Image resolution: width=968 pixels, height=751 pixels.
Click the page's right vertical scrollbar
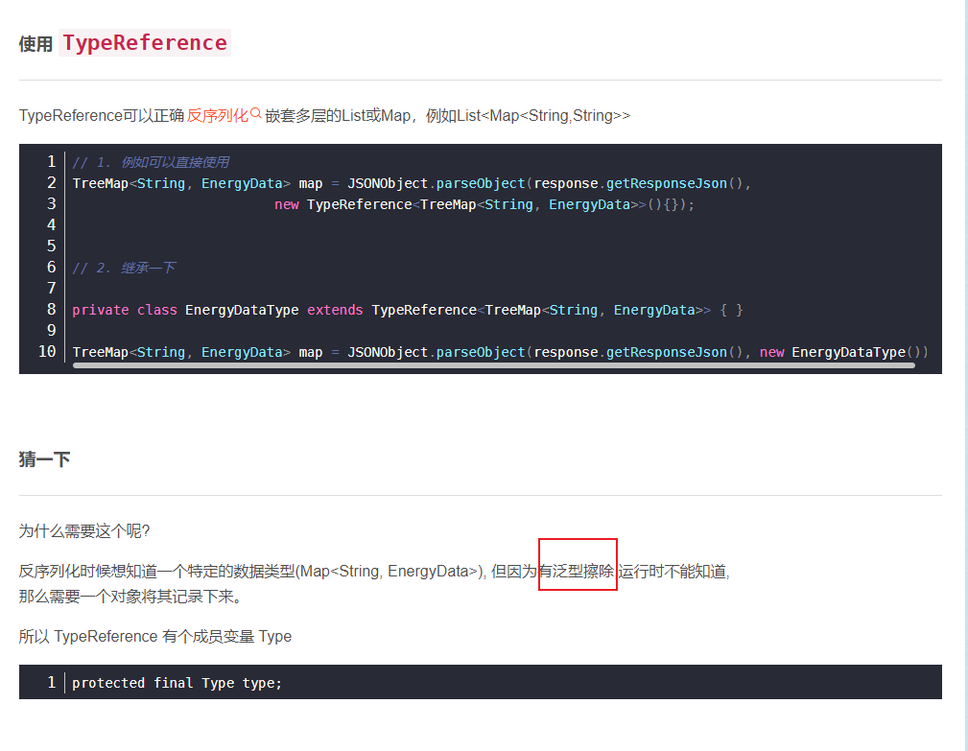pos(963,374)
